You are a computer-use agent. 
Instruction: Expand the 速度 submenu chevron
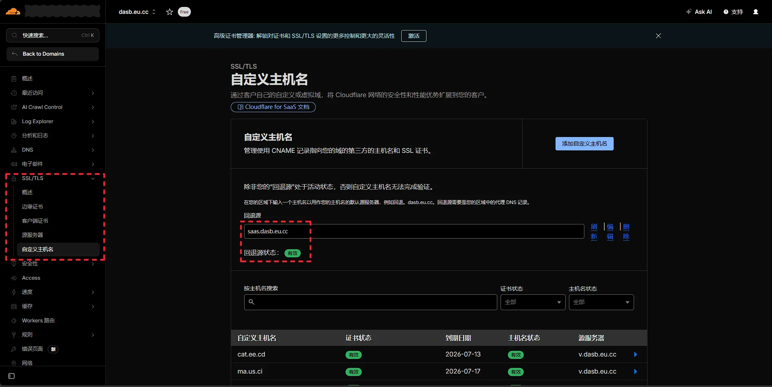[x=93, y=292]
